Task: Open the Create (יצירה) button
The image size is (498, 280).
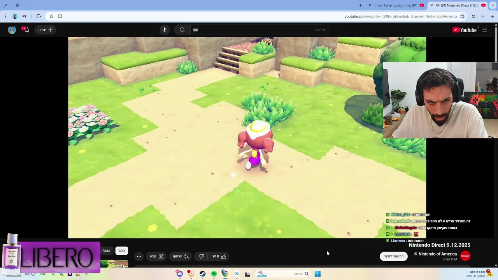Action: pos(46,30)
